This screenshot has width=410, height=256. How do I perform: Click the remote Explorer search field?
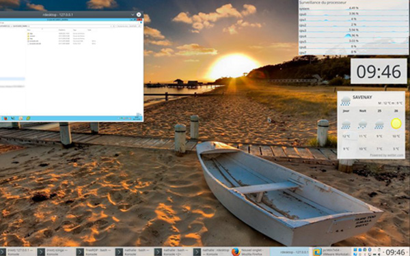click(128, 26)
